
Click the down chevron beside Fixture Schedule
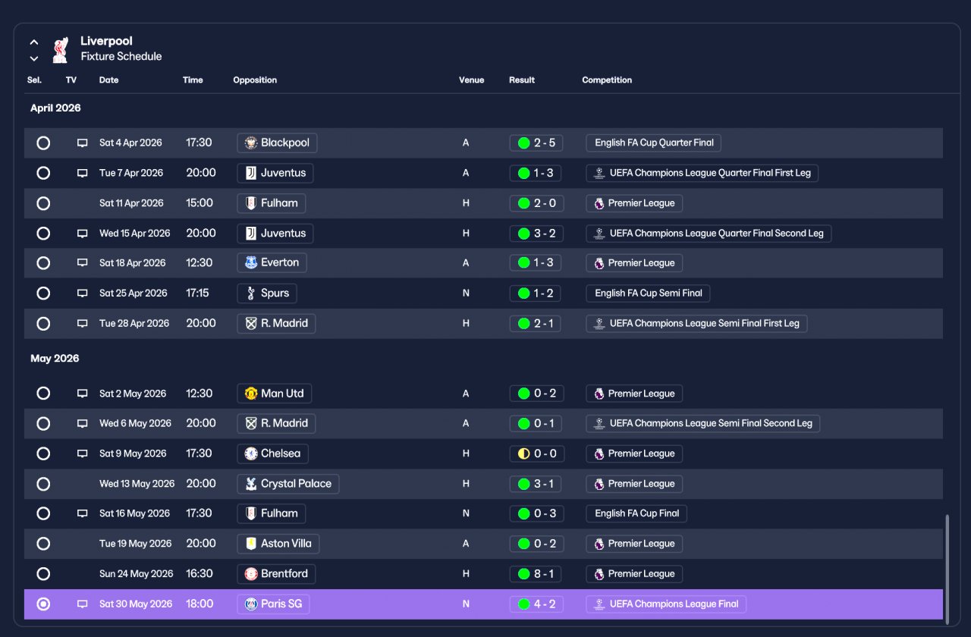coord(34,58)
